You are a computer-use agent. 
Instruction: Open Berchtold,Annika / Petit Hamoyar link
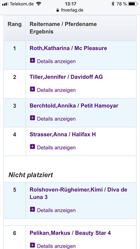click(74, 106)
